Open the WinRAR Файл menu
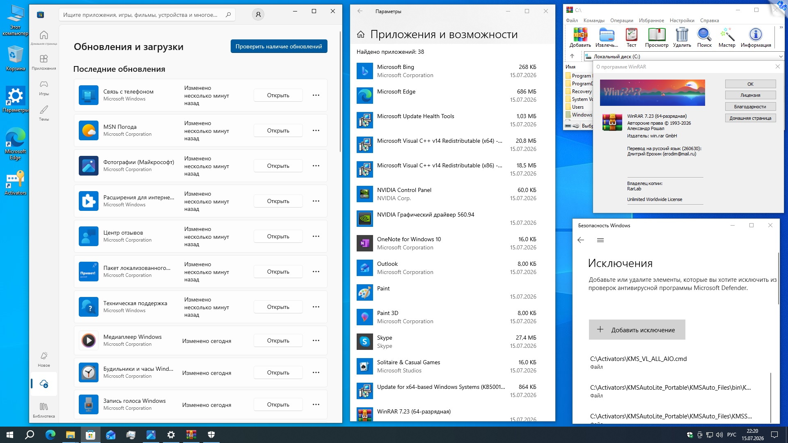Image resolution: width=788 pixels, height=443 pixels. (x=572, y=21)
